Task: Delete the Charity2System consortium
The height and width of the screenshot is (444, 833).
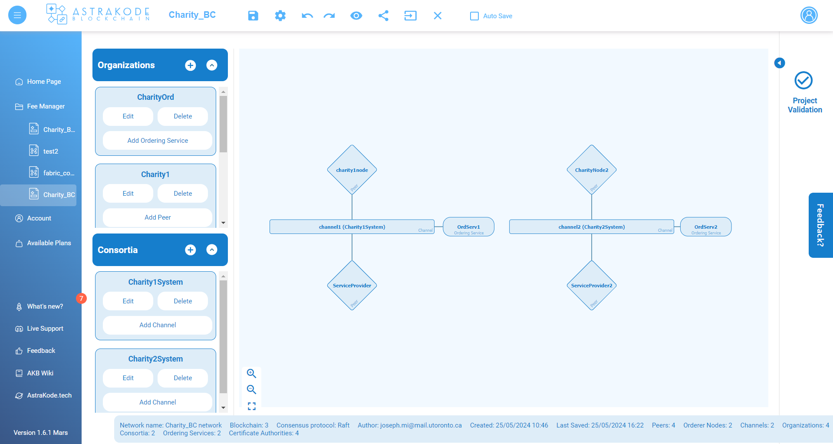Action: click(x=183, y=378)
